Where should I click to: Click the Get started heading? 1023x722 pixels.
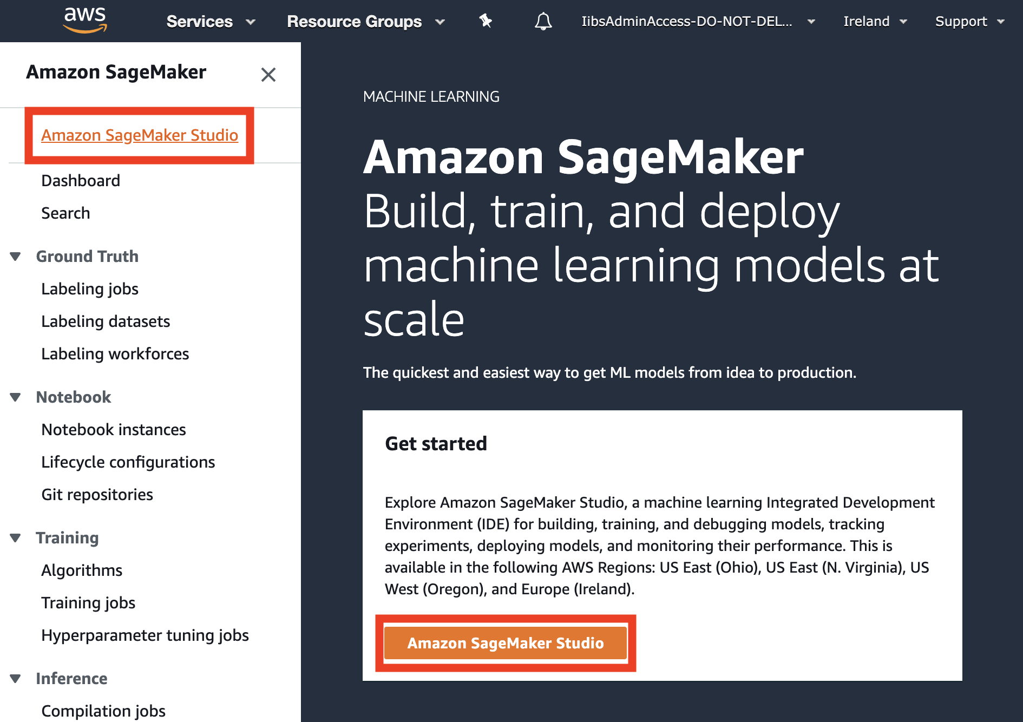(436, 444)
